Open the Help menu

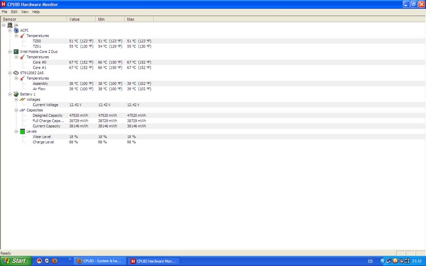[x=36, y=12]
